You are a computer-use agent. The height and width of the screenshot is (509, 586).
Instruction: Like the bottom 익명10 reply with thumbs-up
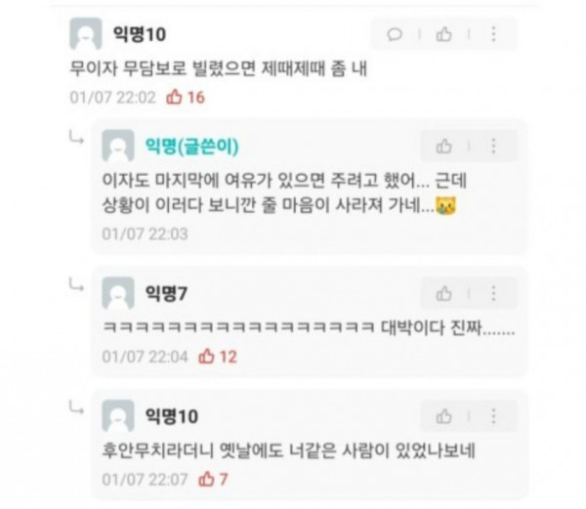coord(444,416)
